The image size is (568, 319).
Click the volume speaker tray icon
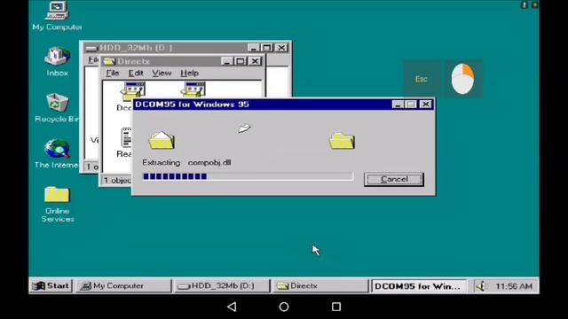tap(481, 286)
